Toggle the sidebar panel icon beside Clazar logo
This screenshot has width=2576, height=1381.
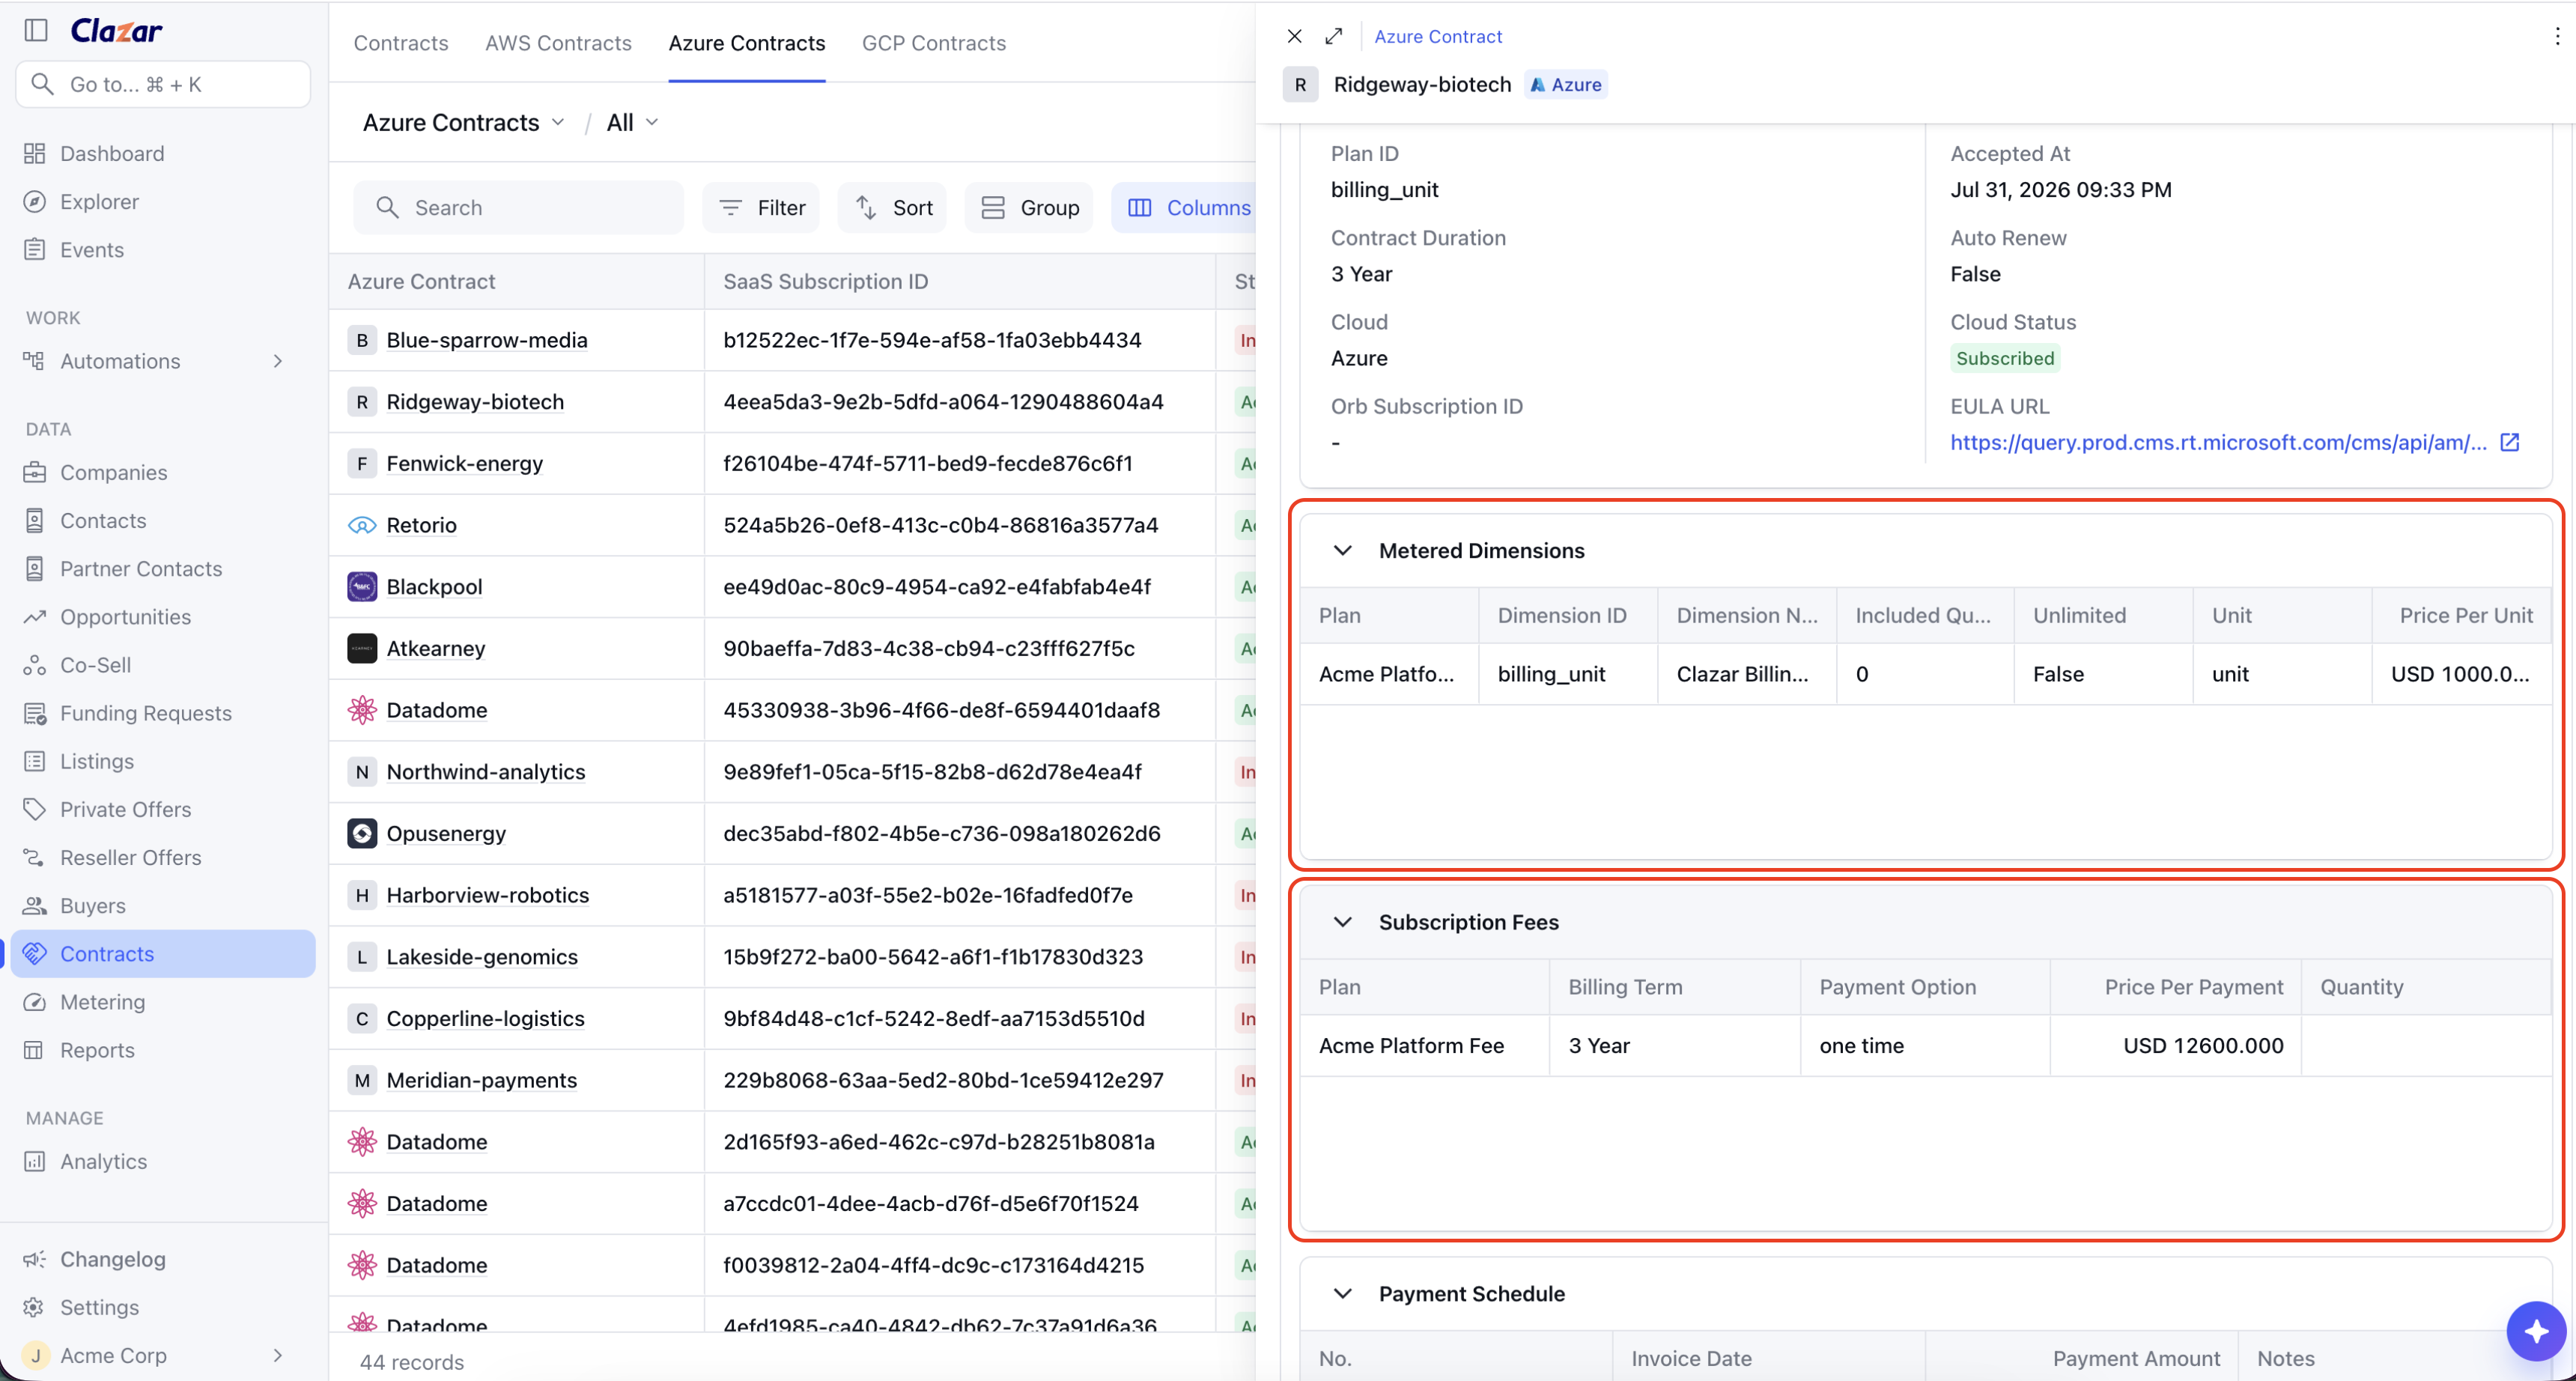[36, 30]
